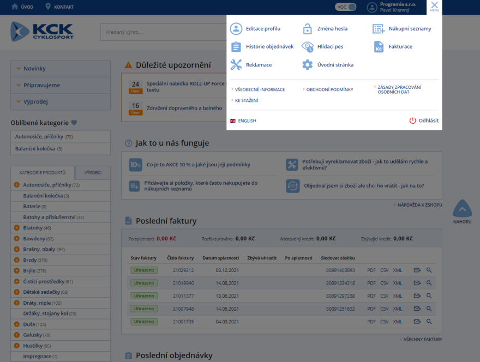Track shipment 80891403893
This screenshot has width=480, height=362.
(x=340, y=270)
